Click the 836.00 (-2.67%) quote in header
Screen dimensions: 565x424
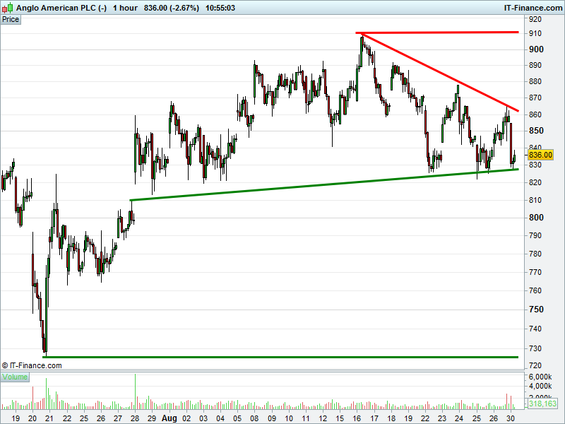tap(171, 8)
